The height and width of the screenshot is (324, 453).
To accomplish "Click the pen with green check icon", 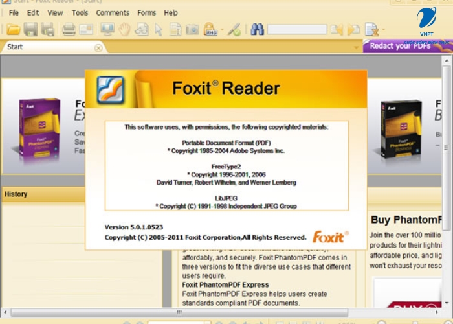I will click(234, 29).
